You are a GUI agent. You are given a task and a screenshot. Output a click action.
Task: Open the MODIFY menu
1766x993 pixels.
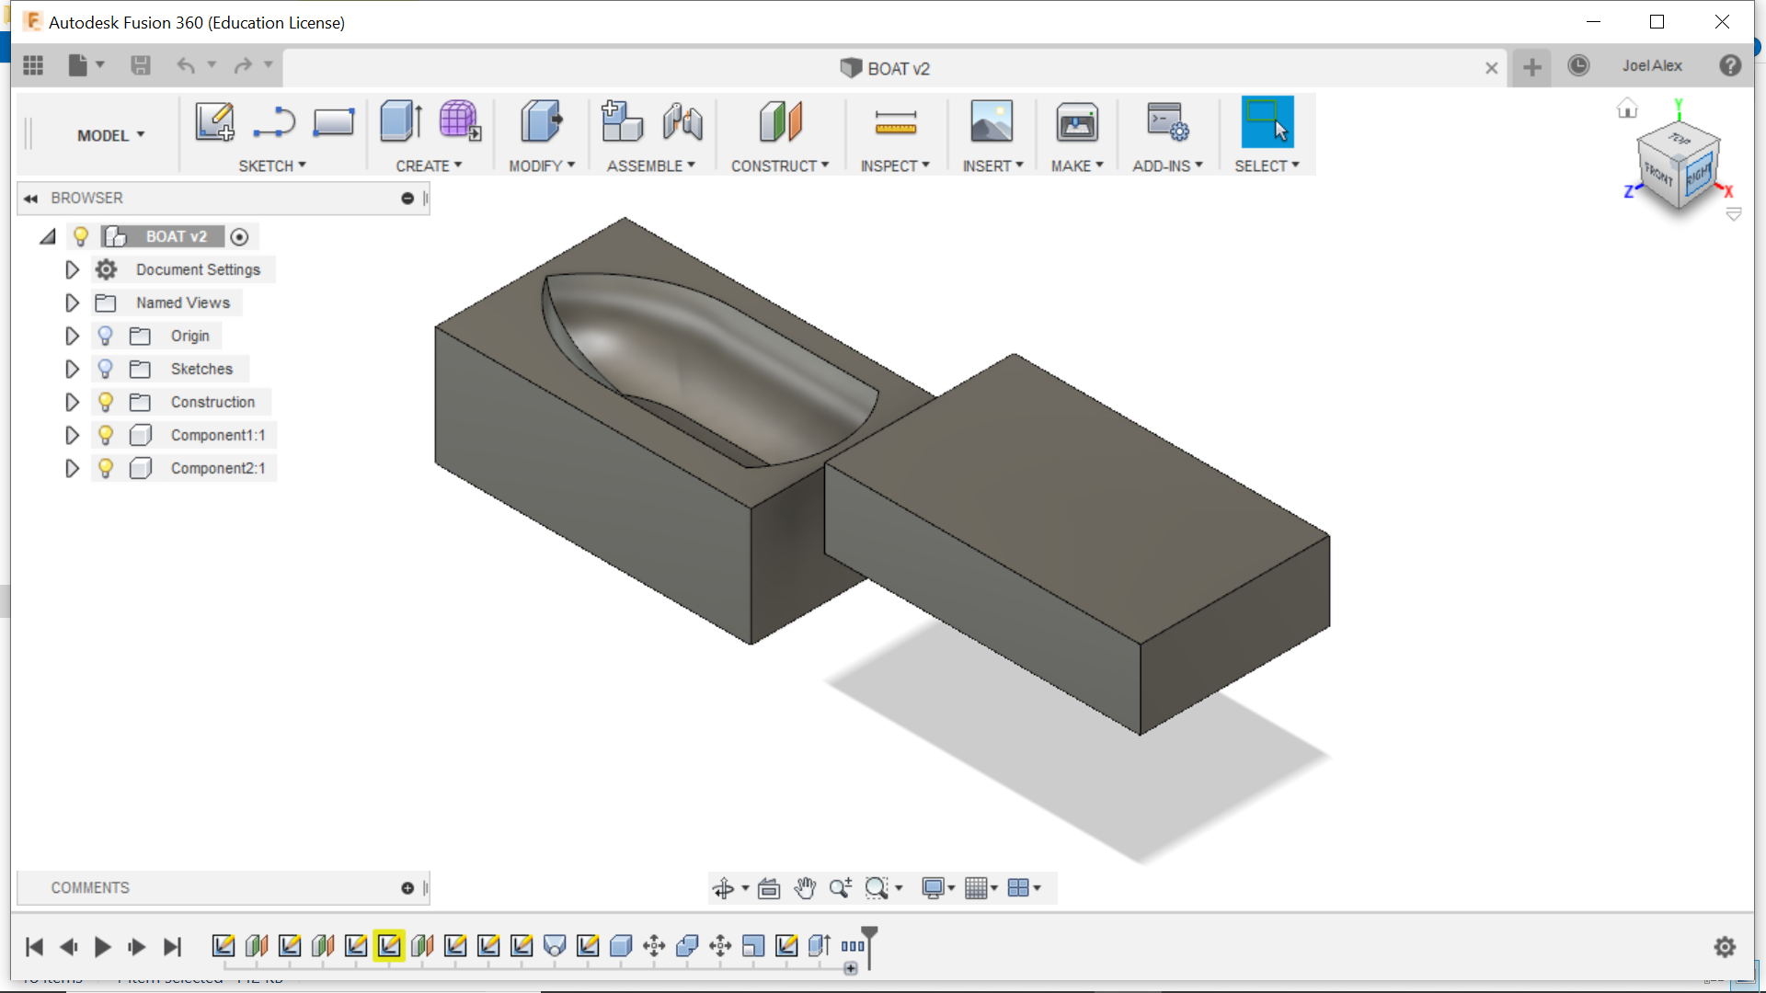point(541,165)
